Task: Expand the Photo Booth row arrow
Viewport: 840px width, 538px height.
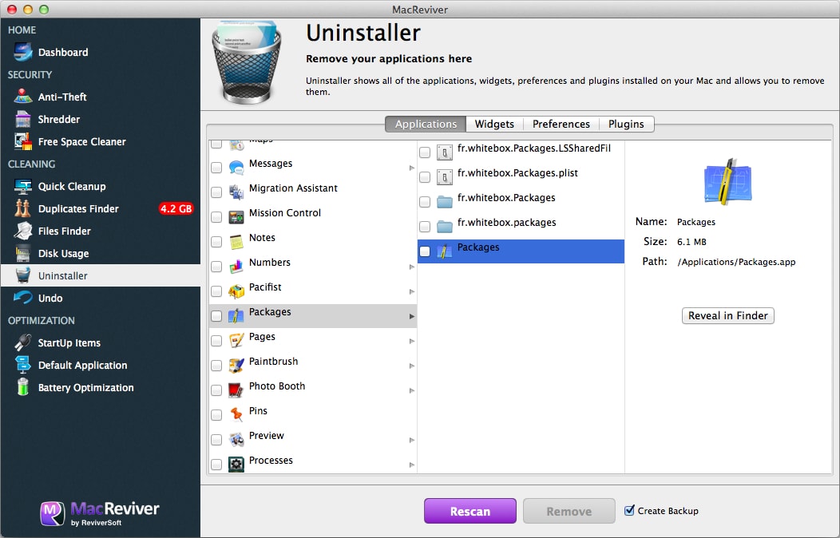Action: click(x=411, y=391)
